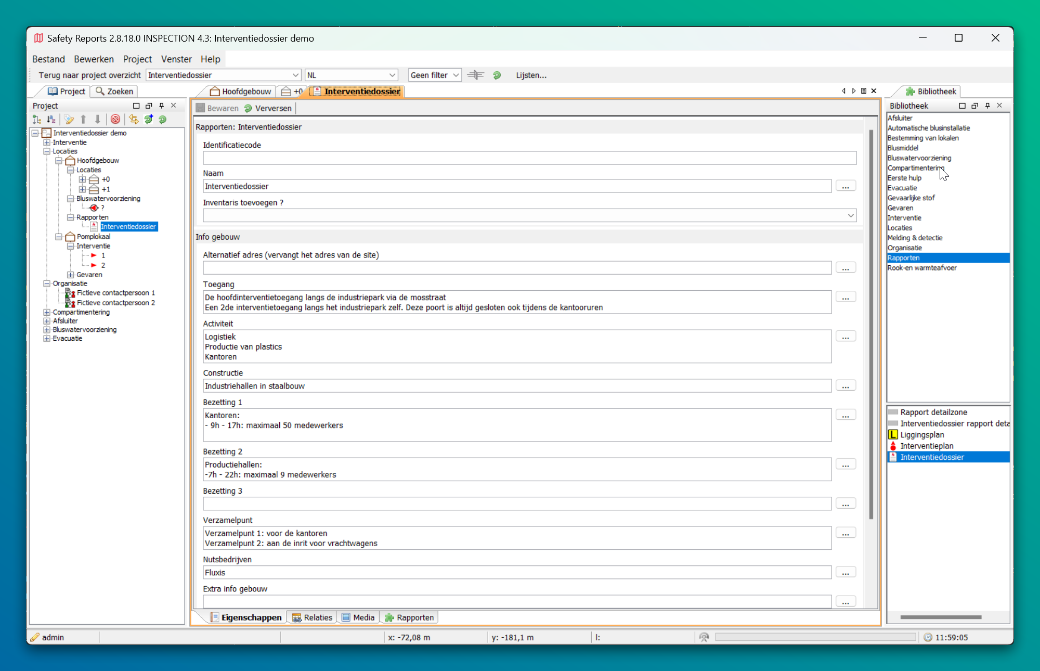The height and width of the screenshot is (671, 1040).
Task: Collapse the Pomplokaal tree node
Action: 59,237
